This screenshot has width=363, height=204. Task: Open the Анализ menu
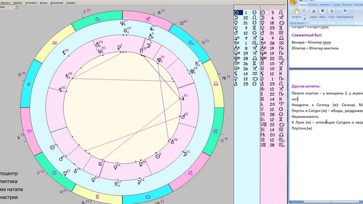click(44, 3)
